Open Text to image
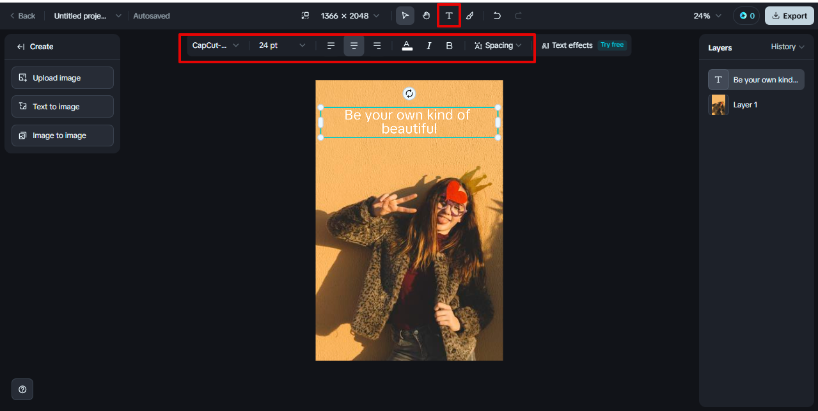The image size is (818, 411). pos(63,106)
